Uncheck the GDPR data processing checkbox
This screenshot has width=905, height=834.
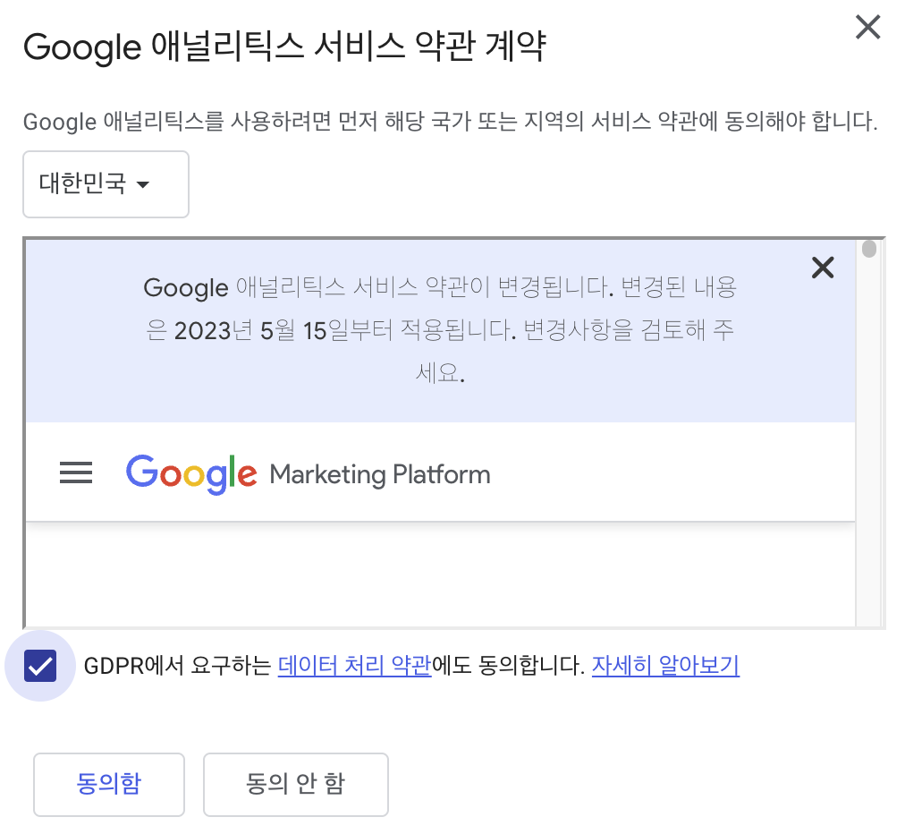point(40,666)
